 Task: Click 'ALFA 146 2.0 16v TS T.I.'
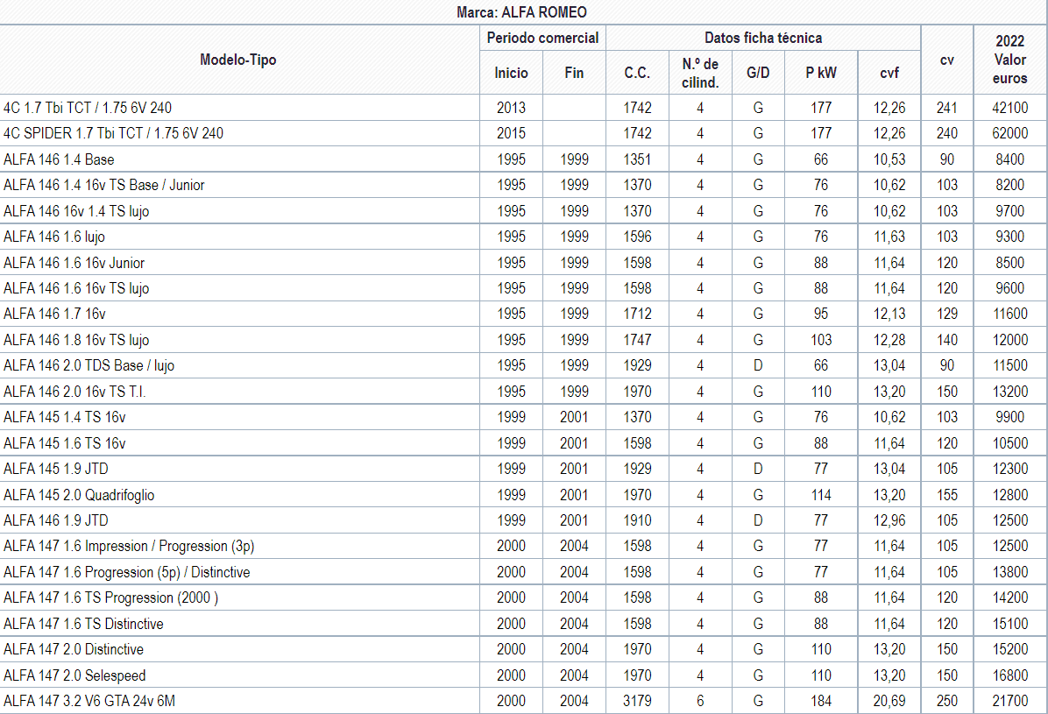74,392
